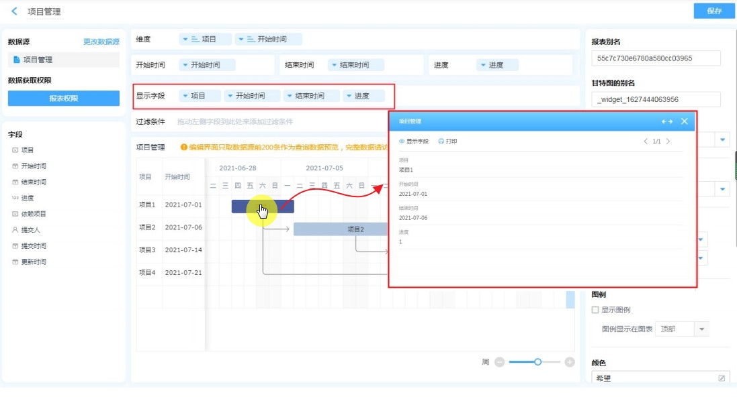Toggle the 显示图例 checkbox
The width and height of the screenshot is (737, 397).
[595, 310]
